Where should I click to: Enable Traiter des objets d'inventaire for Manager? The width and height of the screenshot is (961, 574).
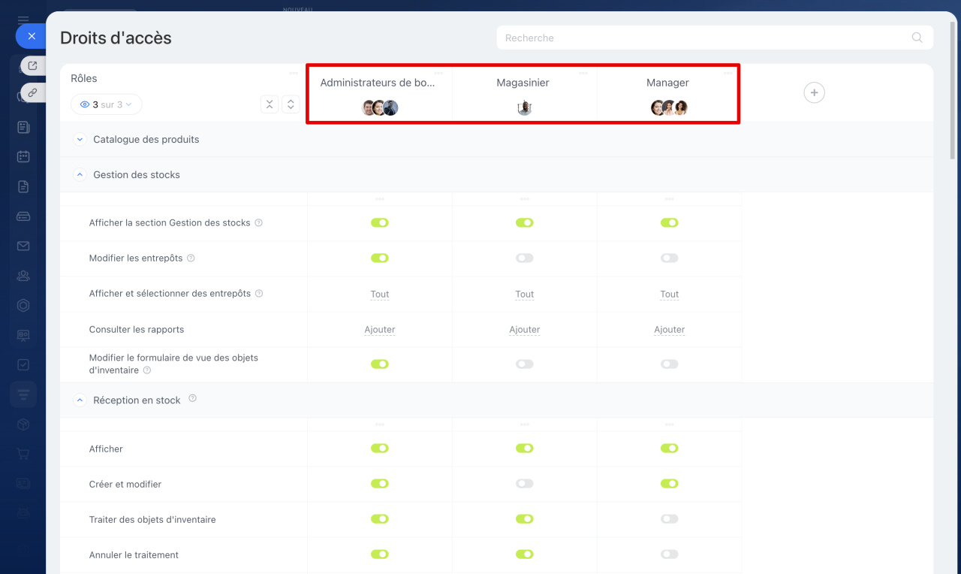tap(669, 519)
